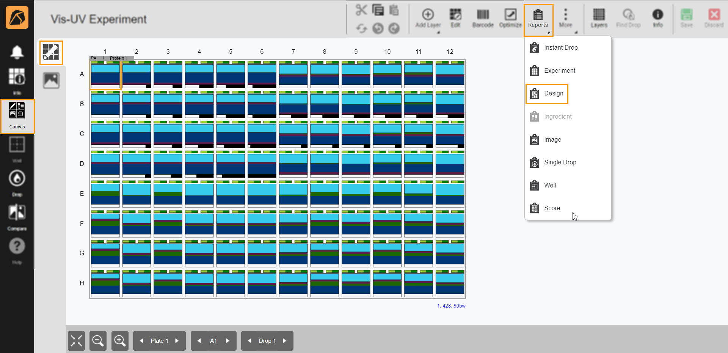Viewport: 728px width, 353px height.
Task: Open the Canvas panel in the sidebar
Action: (17, 114)
